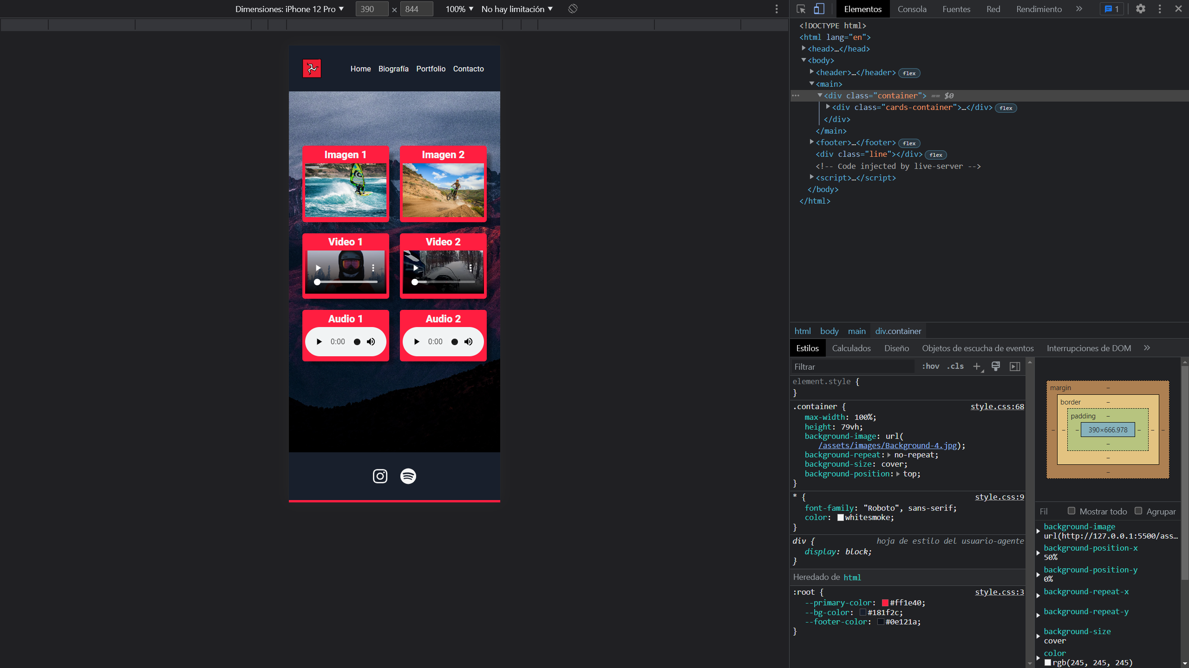This screenshot has width=1189, height=668.
Task: Open the No hay limitación throttling dropdown
Action: (x=517, y=9)
